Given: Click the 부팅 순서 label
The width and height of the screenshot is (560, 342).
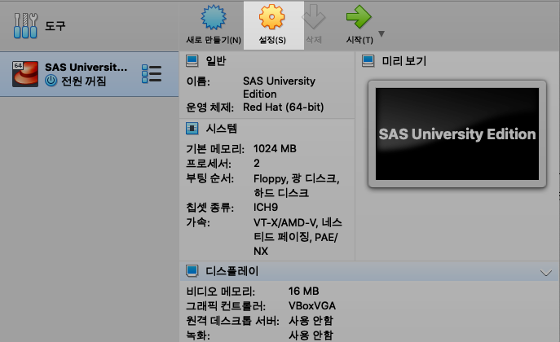Looking at the screenshot, I should [210, 178].
